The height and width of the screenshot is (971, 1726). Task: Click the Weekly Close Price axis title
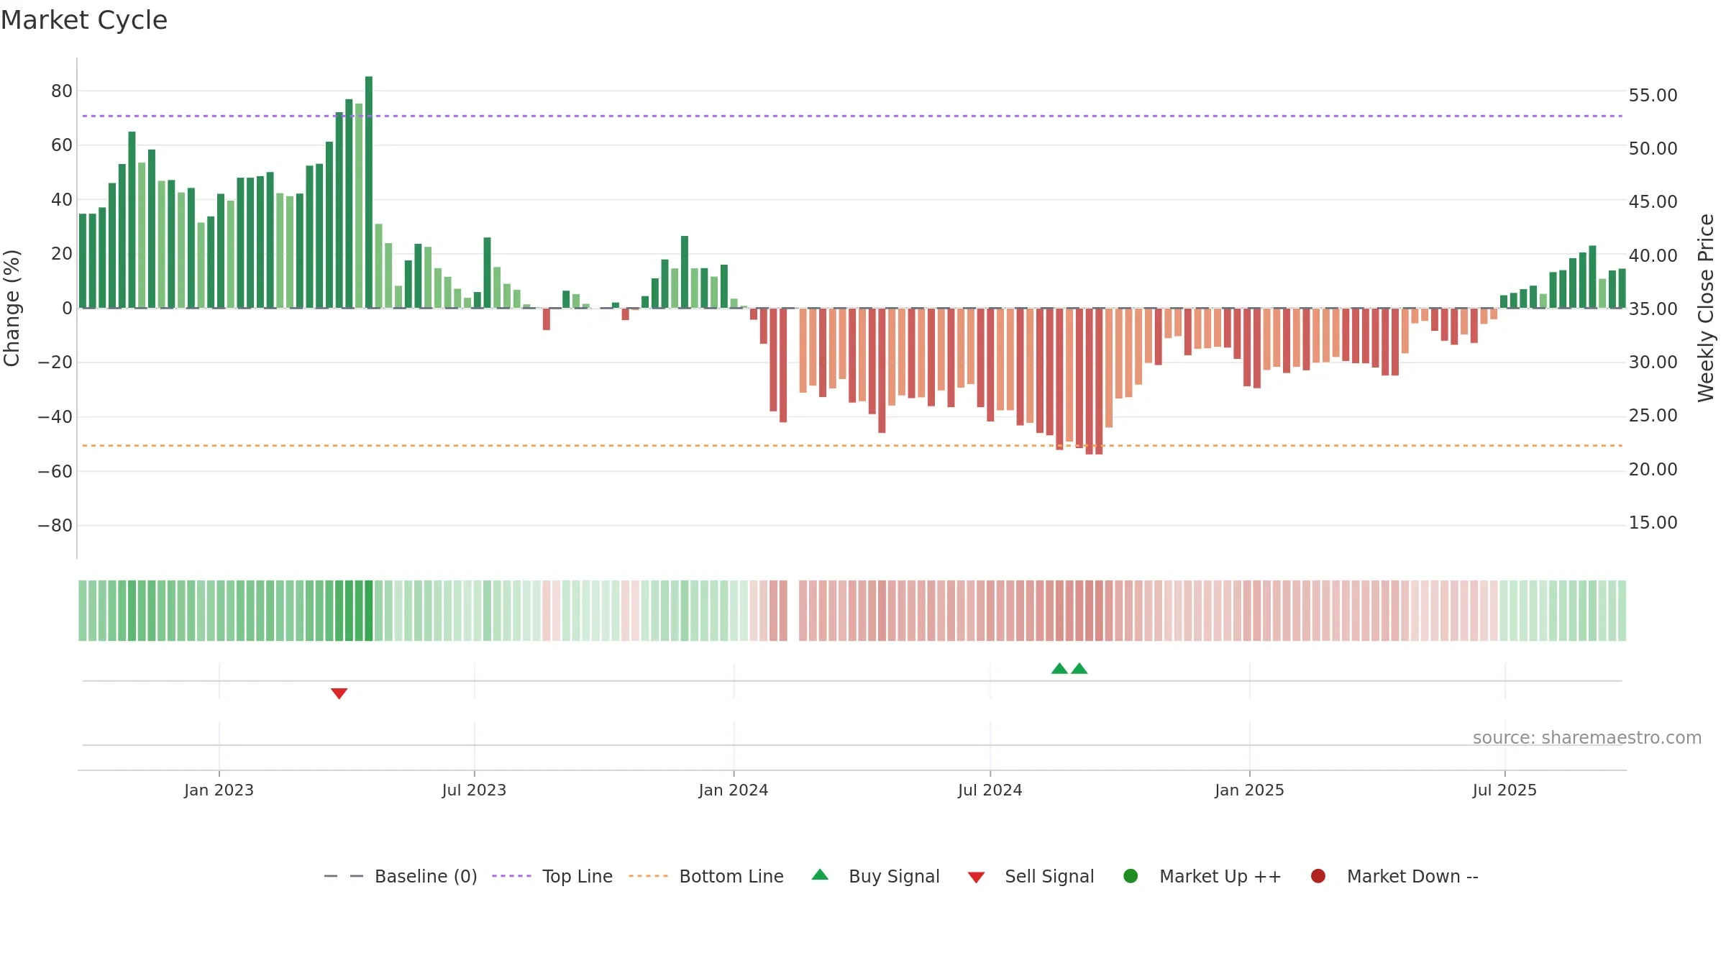(1706, 308)
